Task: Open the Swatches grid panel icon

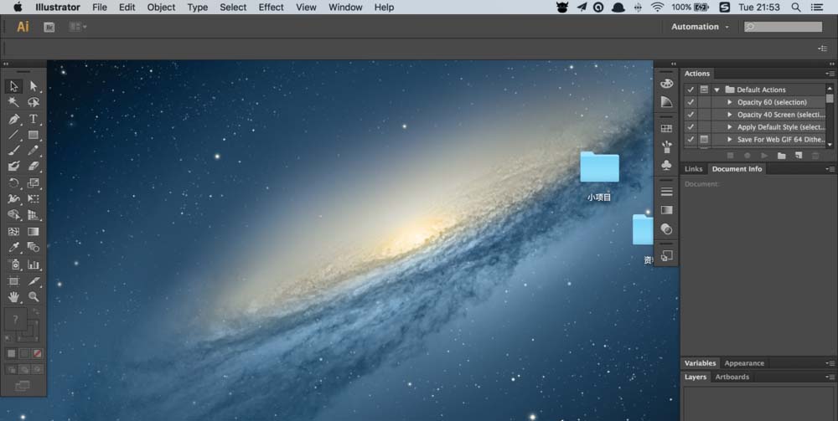Action: pos(666,129)
